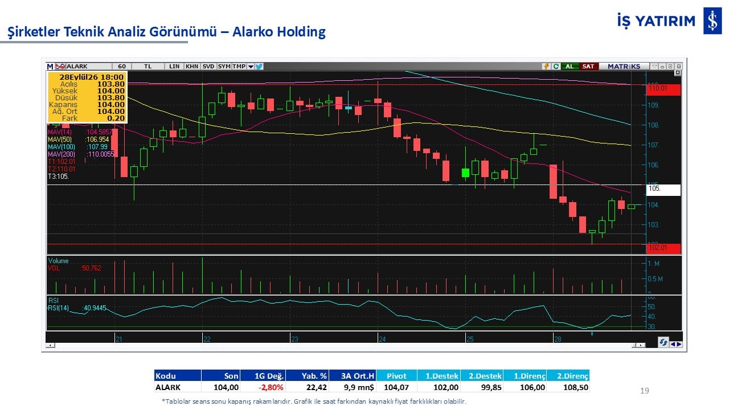Click the blue sync arrows icon at bottom right
The width and height of the screenshot is (729, 410).
click(664, 342)
